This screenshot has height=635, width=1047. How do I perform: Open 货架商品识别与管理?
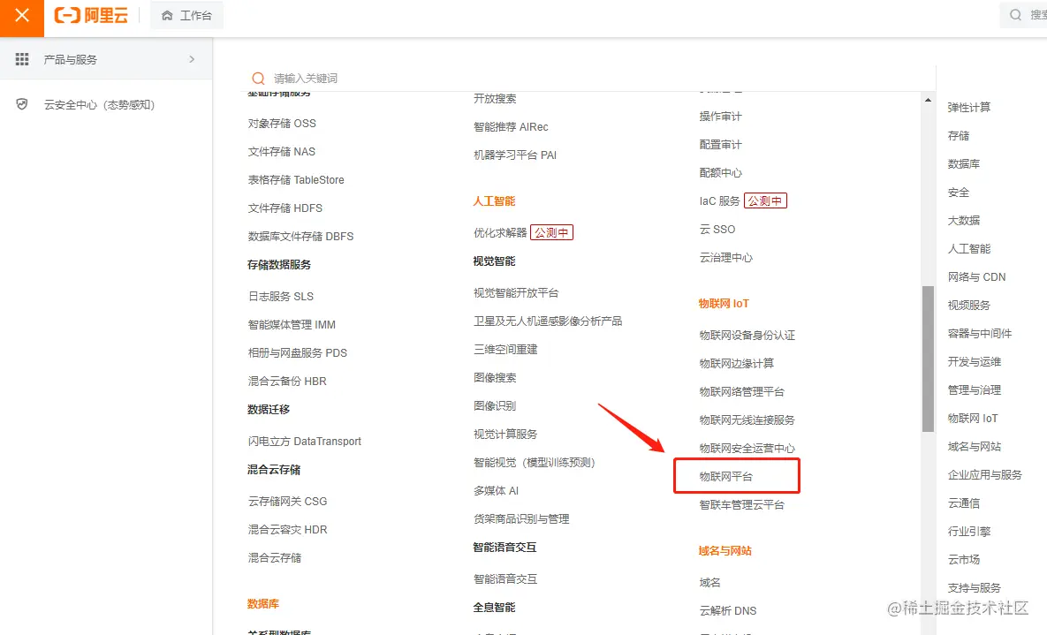[x=521, y=518]
